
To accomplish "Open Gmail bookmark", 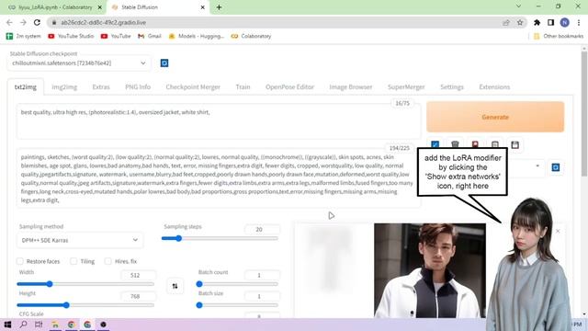I will pyautogui.click(x=149, y=36).
